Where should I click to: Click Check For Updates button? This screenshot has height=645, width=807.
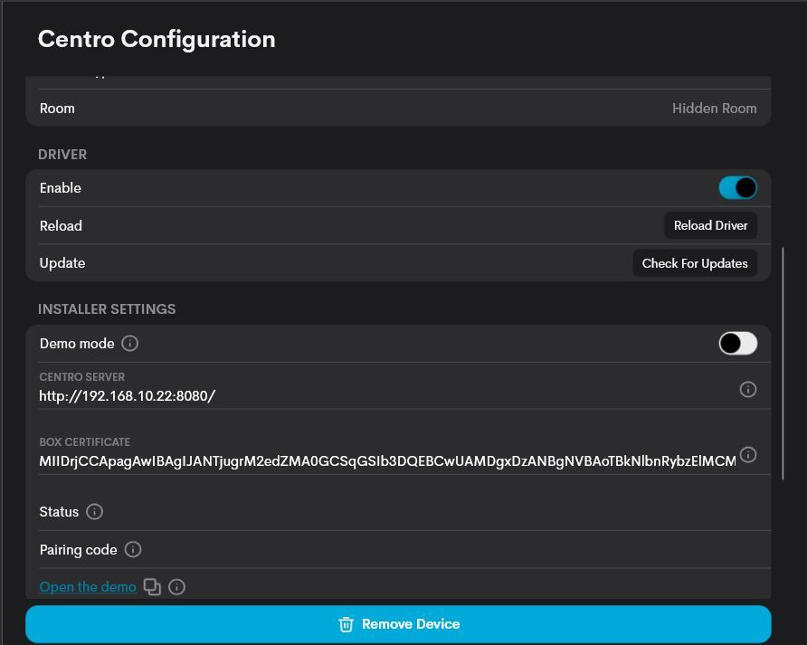click(694, 263)
